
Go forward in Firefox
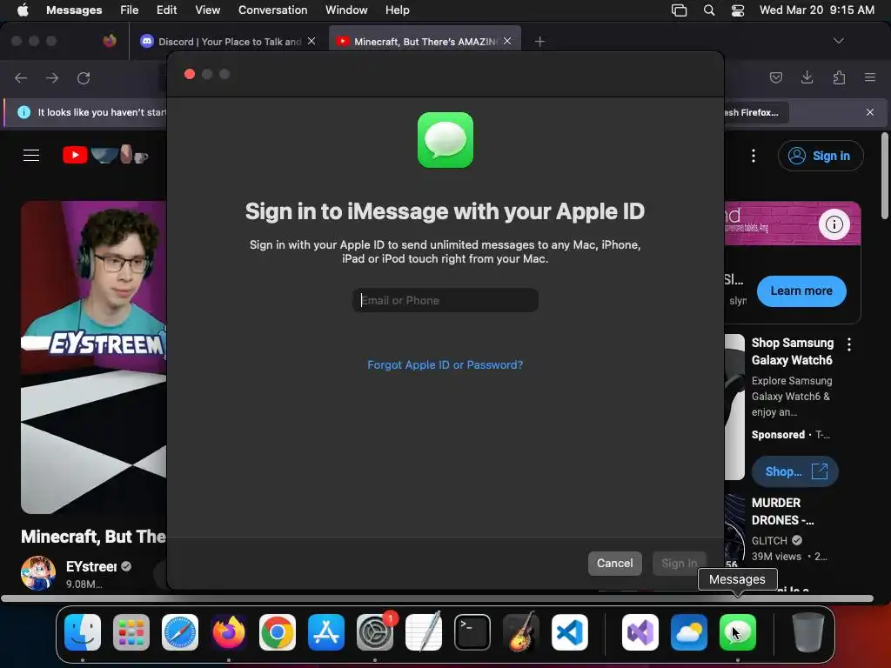[x=52, y=77]
